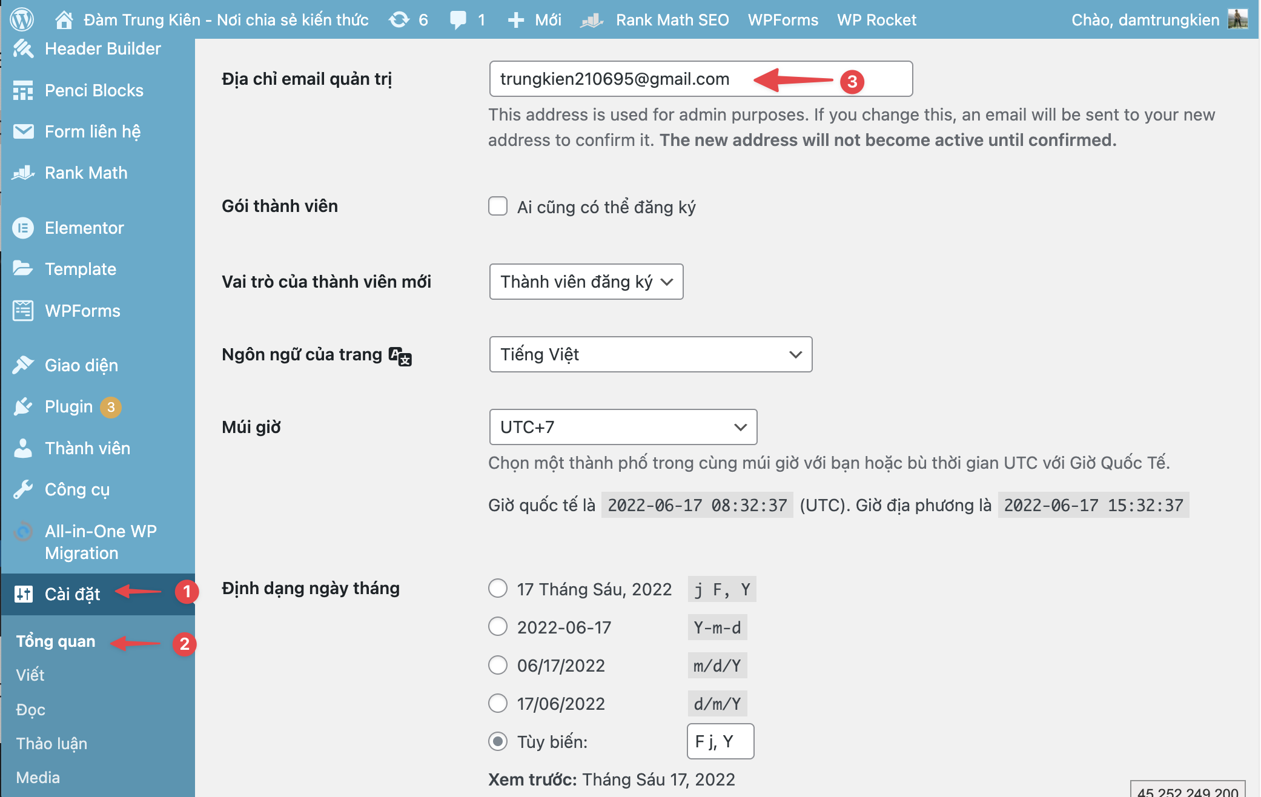Click the home icon for the site
1261x797 pixels.
coord(64,20)
